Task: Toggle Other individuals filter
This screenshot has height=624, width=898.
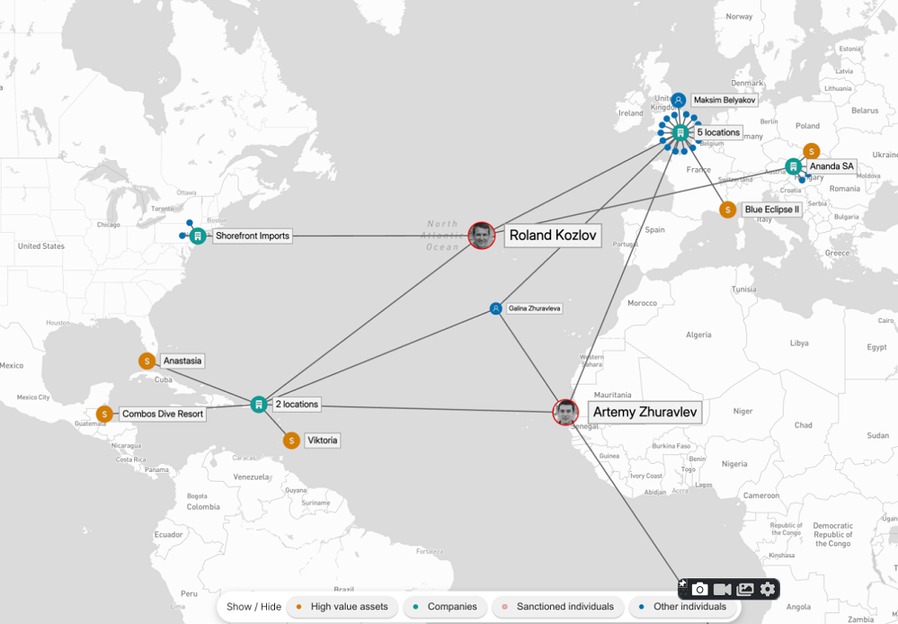Action: [682, 607]
